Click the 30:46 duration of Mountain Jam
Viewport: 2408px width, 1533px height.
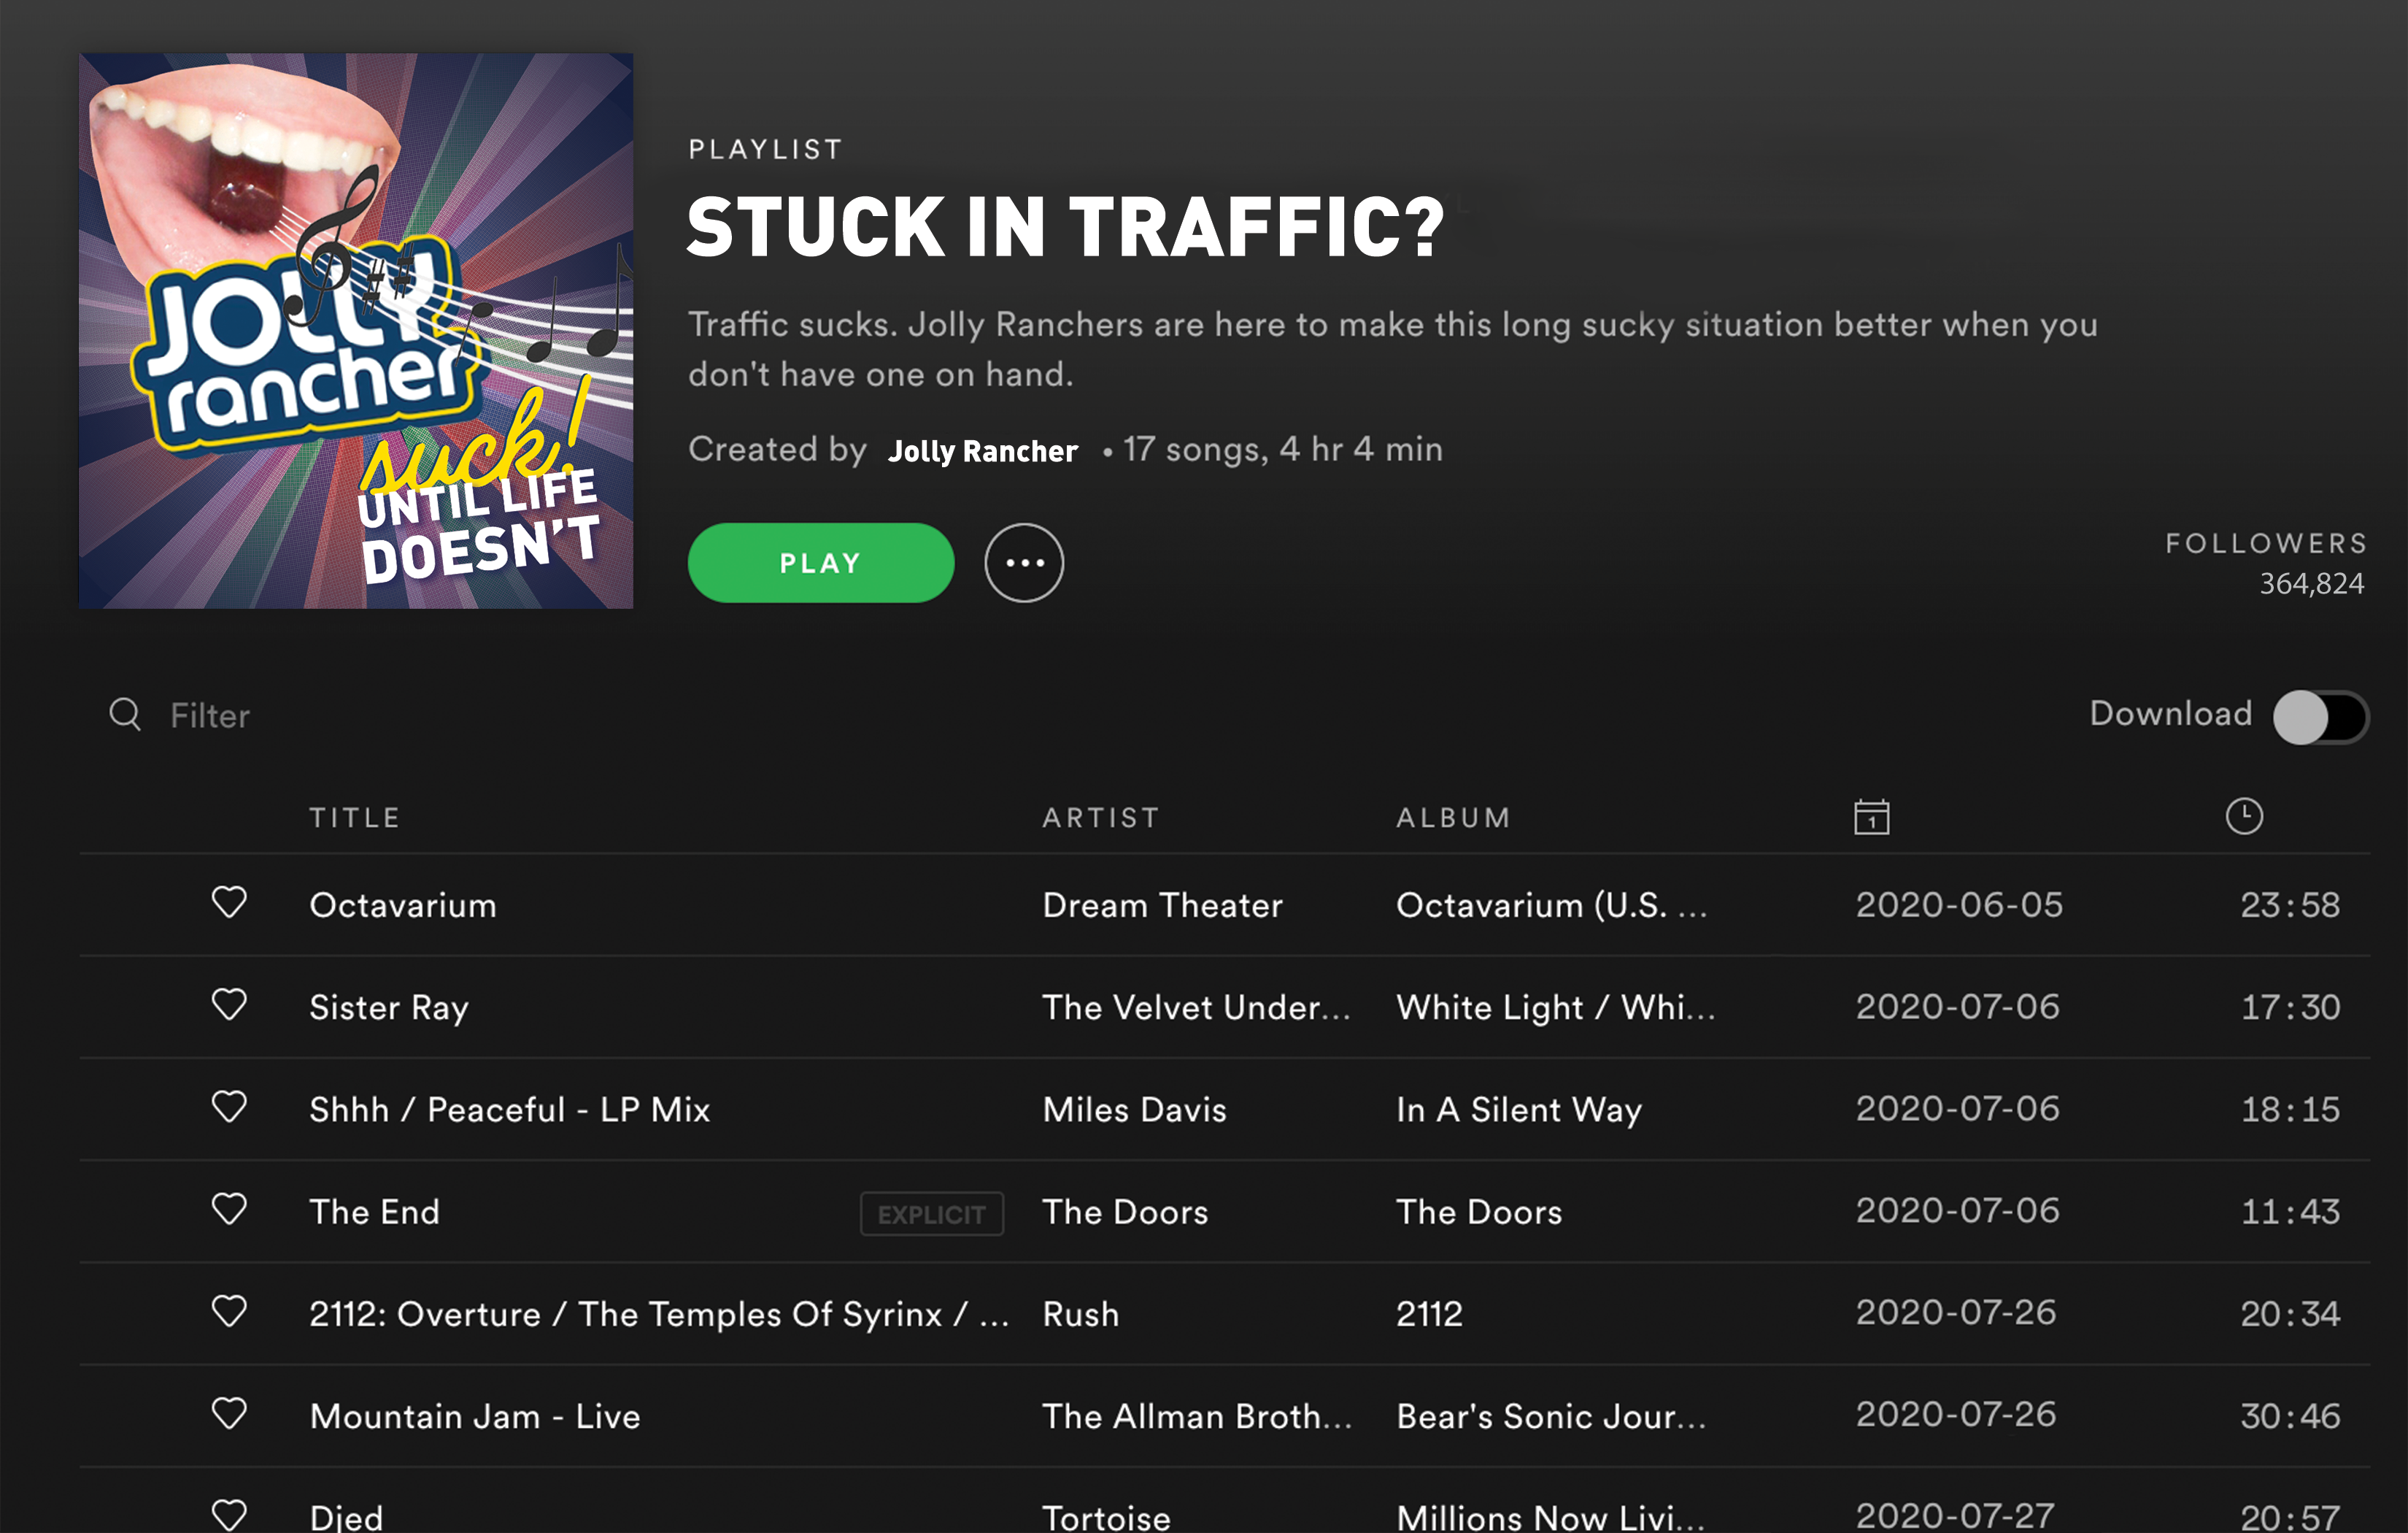click(2290, 1416)
